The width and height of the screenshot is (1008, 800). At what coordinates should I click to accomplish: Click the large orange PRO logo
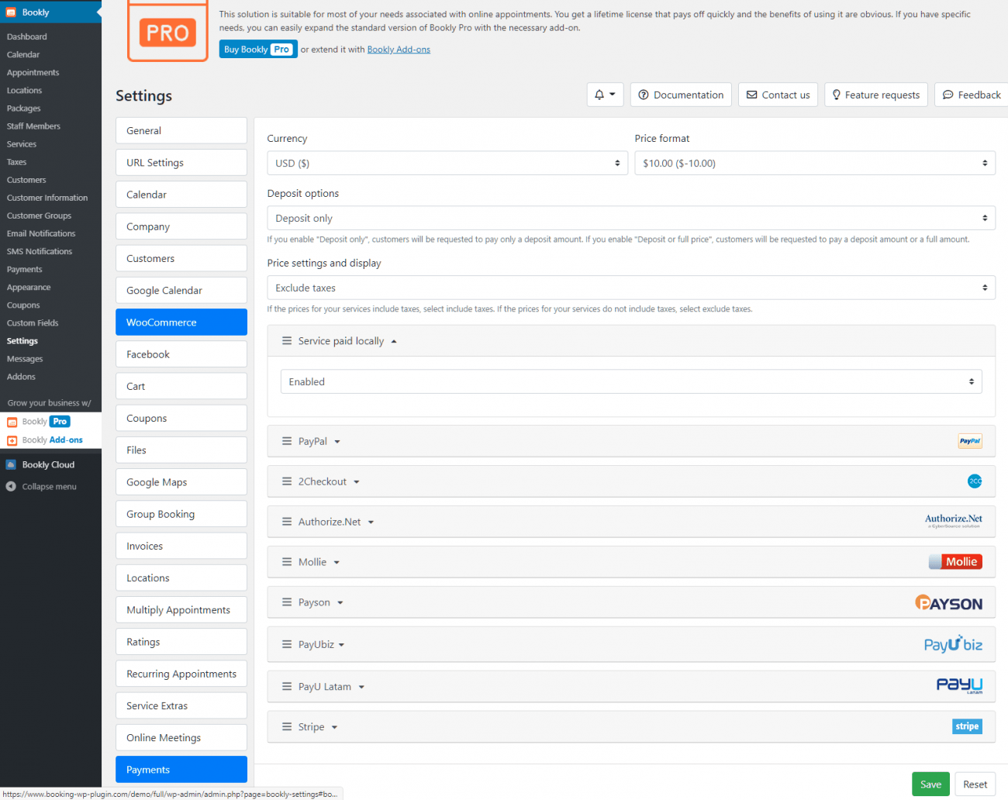tap(167, 31)
